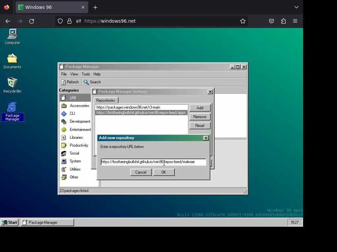The image size is (337, 252).
Task: Open the View menu
Action: coord(74,74)
